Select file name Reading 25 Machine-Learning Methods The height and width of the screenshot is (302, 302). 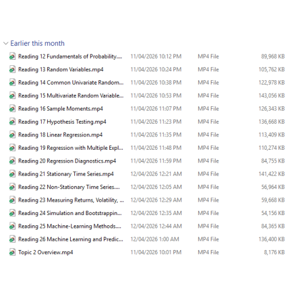click(69, 226)
